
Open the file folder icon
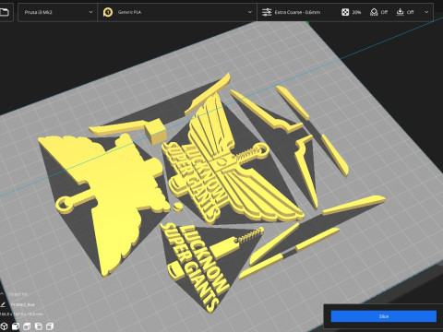click(x=5, y=12)
